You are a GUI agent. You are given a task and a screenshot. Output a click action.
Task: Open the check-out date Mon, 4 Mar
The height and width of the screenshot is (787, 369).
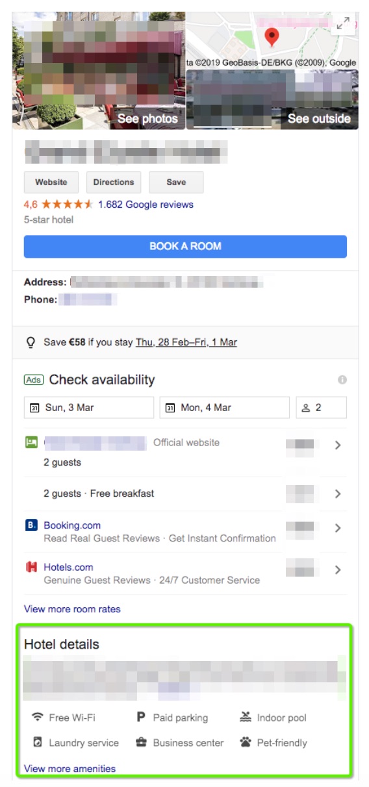click(224, 408)
